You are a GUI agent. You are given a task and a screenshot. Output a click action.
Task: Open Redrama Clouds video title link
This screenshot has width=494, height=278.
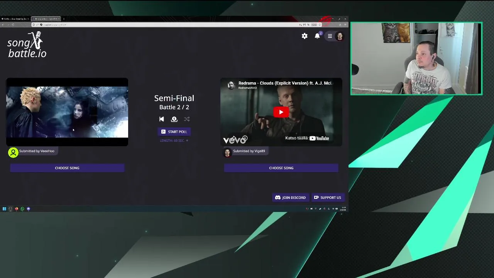(285, 83)
